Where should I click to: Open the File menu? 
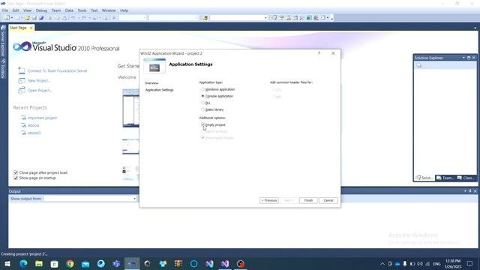coord(5,10)
